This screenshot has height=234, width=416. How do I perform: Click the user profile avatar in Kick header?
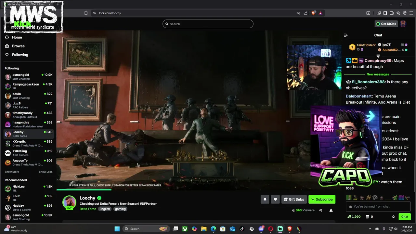pyautogui.click(x=403, y=24)
